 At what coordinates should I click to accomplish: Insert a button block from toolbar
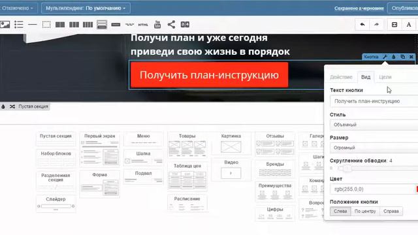coord(116,25)
